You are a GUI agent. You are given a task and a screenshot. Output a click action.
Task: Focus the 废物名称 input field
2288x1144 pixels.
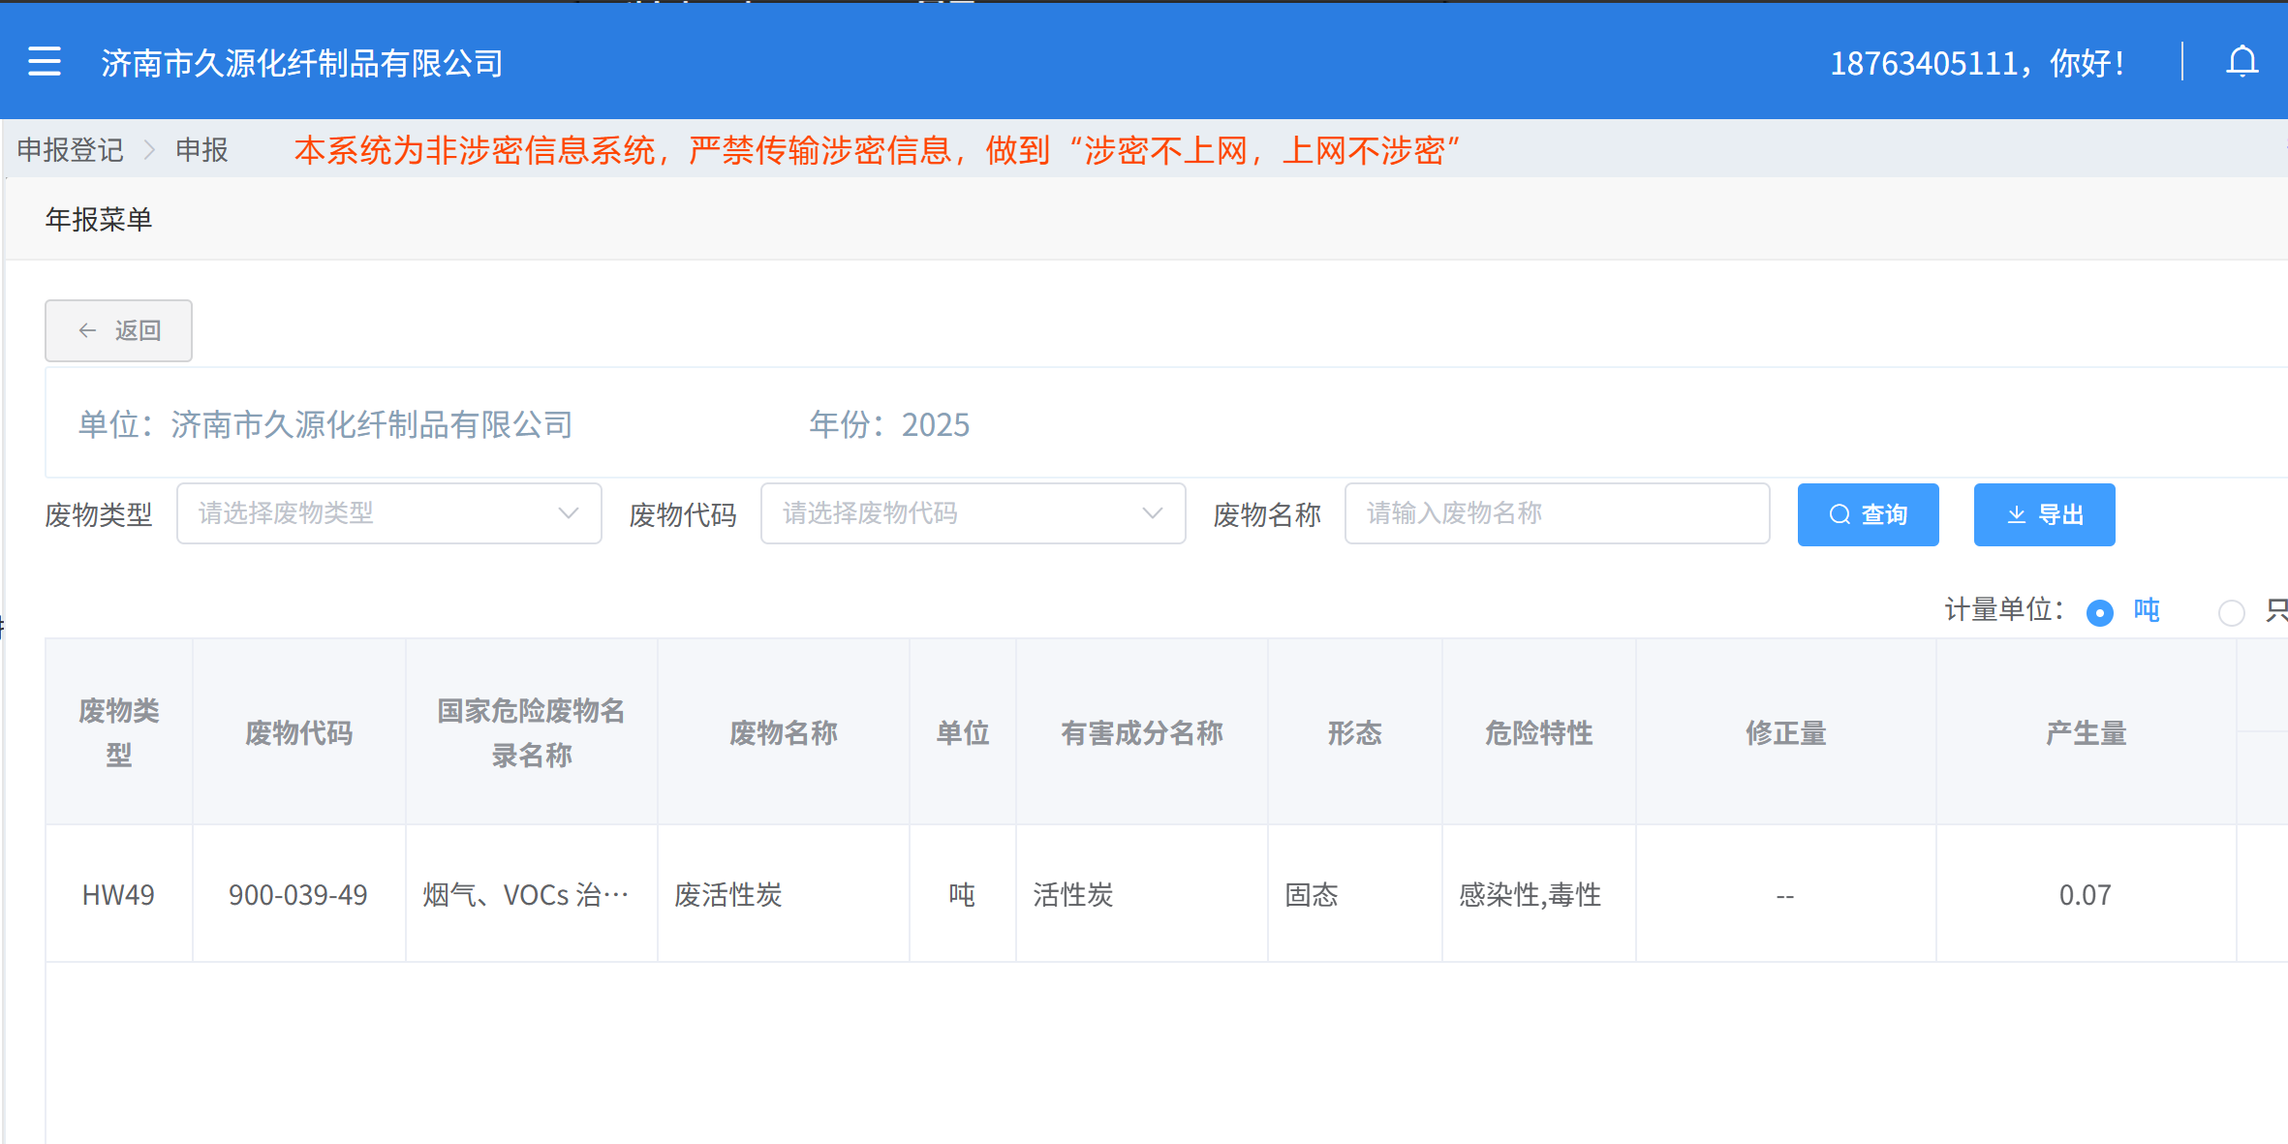(1556, 513)
